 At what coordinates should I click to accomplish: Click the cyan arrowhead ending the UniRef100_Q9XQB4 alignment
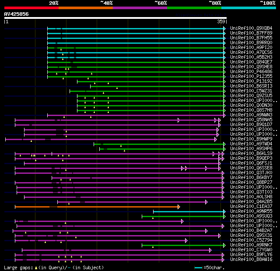click(224, 28)
